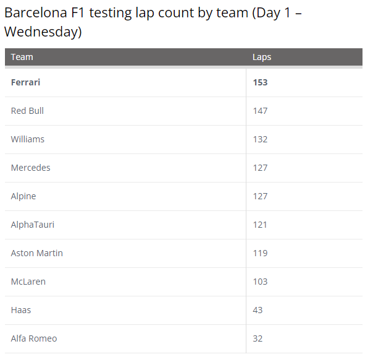Select the Haas team cell
Screen dimensions: 373x362
pos(21,310)
